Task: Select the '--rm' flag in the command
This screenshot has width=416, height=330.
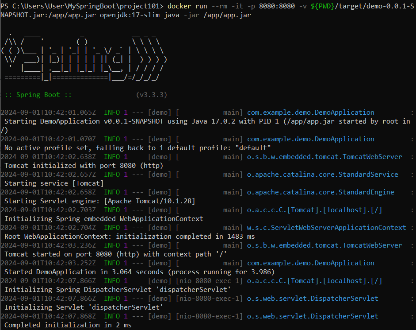Action: (219, 6)
